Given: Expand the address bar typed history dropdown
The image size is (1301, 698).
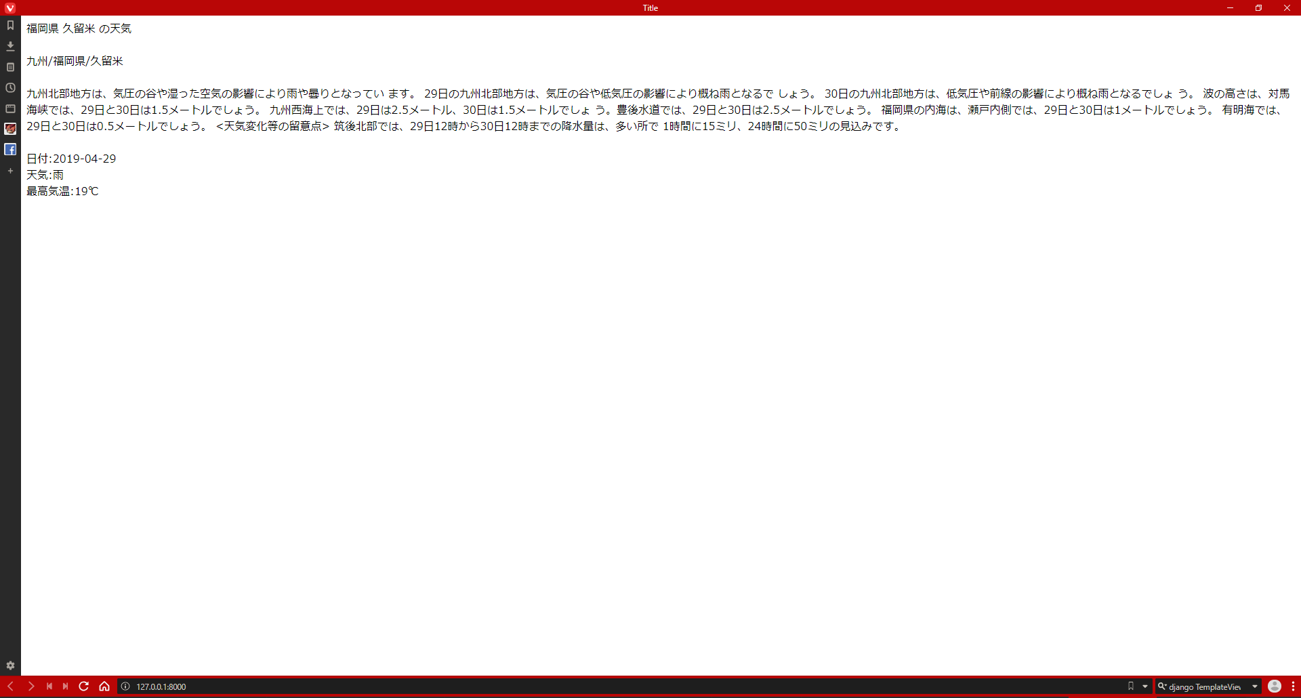Looking at the screenshot, I should click(1145, 686).
